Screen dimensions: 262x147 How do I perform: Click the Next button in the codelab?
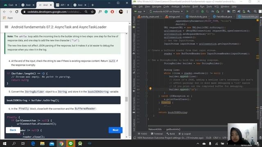pyautogui.click(x=115, y=130)
